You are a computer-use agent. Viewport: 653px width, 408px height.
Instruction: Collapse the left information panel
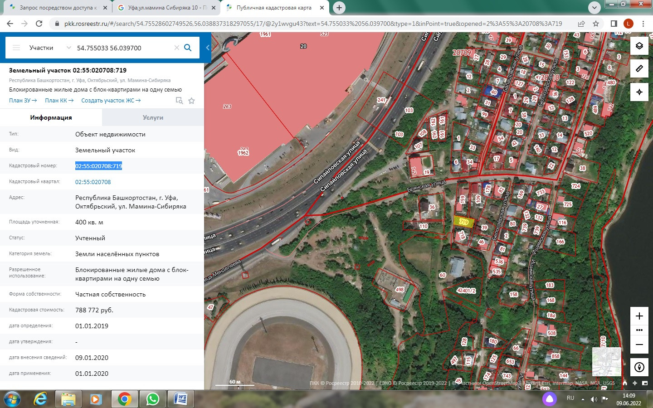[208, 48]
